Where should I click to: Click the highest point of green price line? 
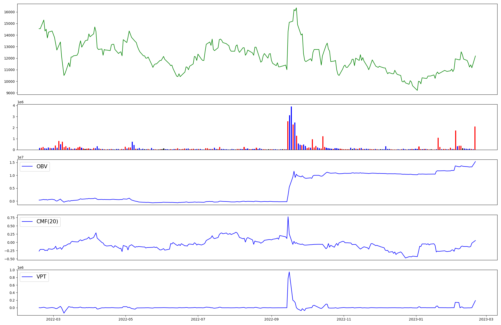point(296,8)
